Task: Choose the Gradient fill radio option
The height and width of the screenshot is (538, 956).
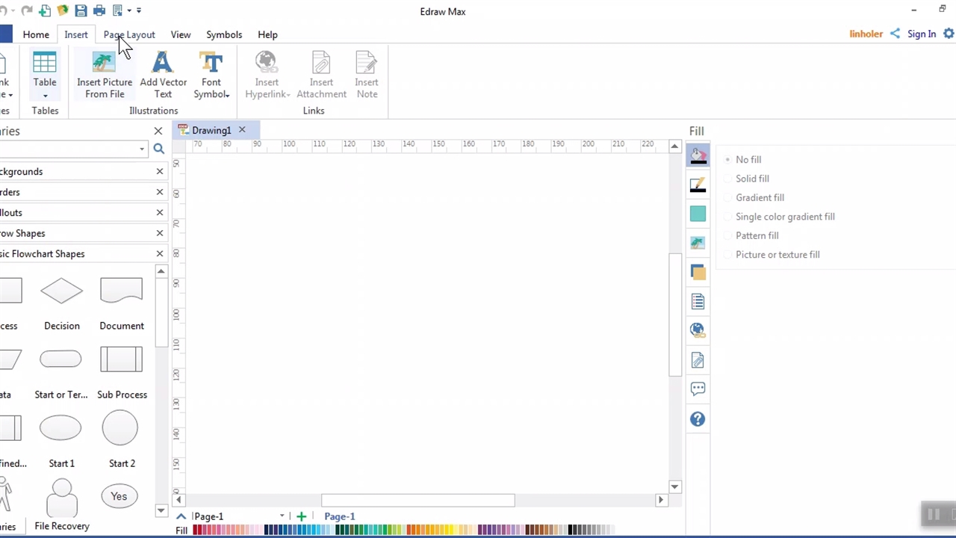Action: pyautogui.click(x=727, y=197)
